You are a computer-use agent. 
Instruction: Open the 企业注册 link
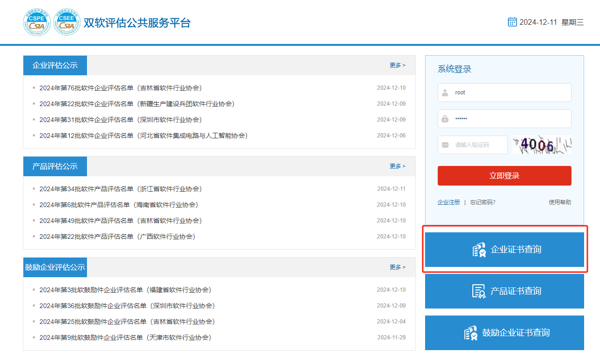[x=448, y=202]
